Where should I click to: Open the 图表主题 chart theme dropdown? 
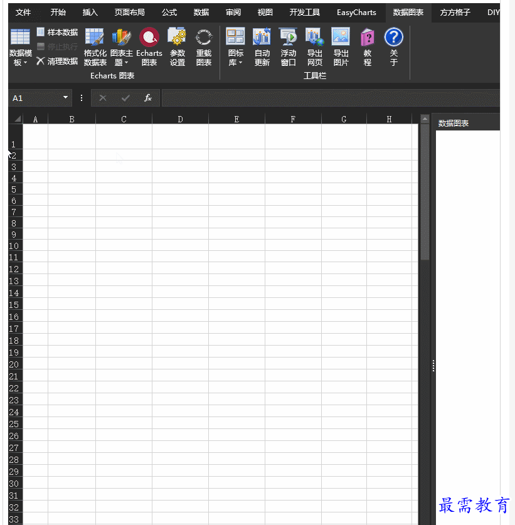tap(121, 47)
